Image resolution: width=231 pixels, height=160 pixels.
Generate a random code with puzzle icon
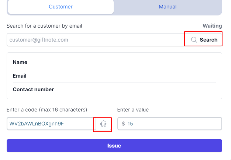click(x=103, y=124)
